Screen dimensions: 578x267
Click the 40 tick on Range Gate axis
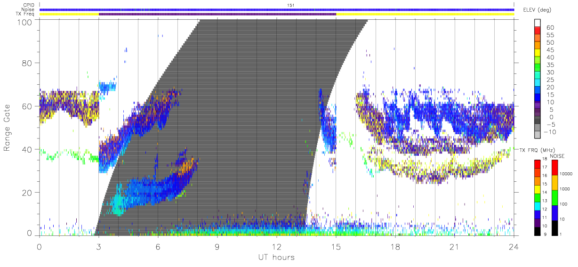point(28,149)
